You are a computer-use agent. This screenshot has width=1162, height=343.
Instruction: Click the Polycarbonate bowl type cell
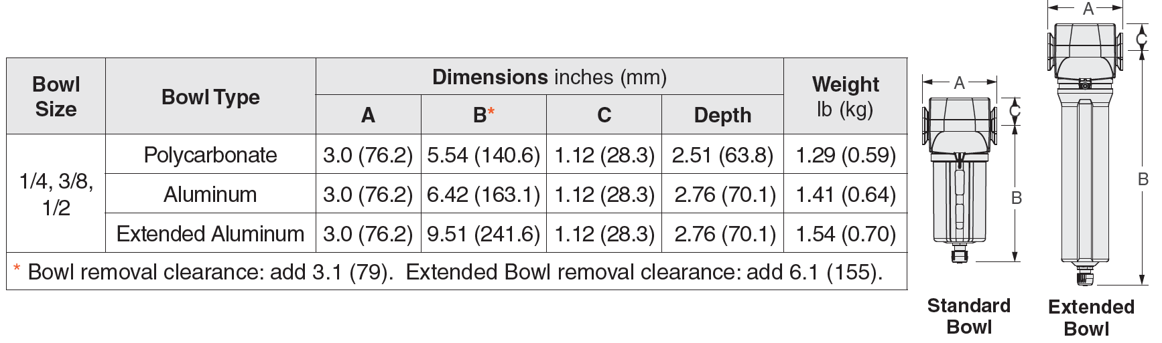point(210,155)
